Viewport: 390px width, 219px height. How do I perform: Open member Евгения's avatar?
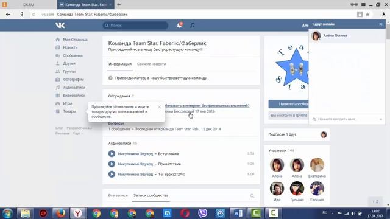317,189
